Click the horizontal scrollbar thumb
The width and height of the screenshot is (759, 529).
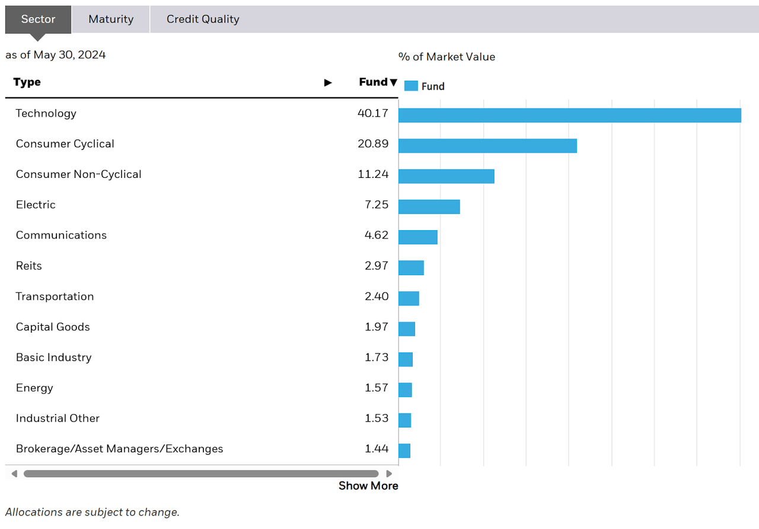point(201,473)
